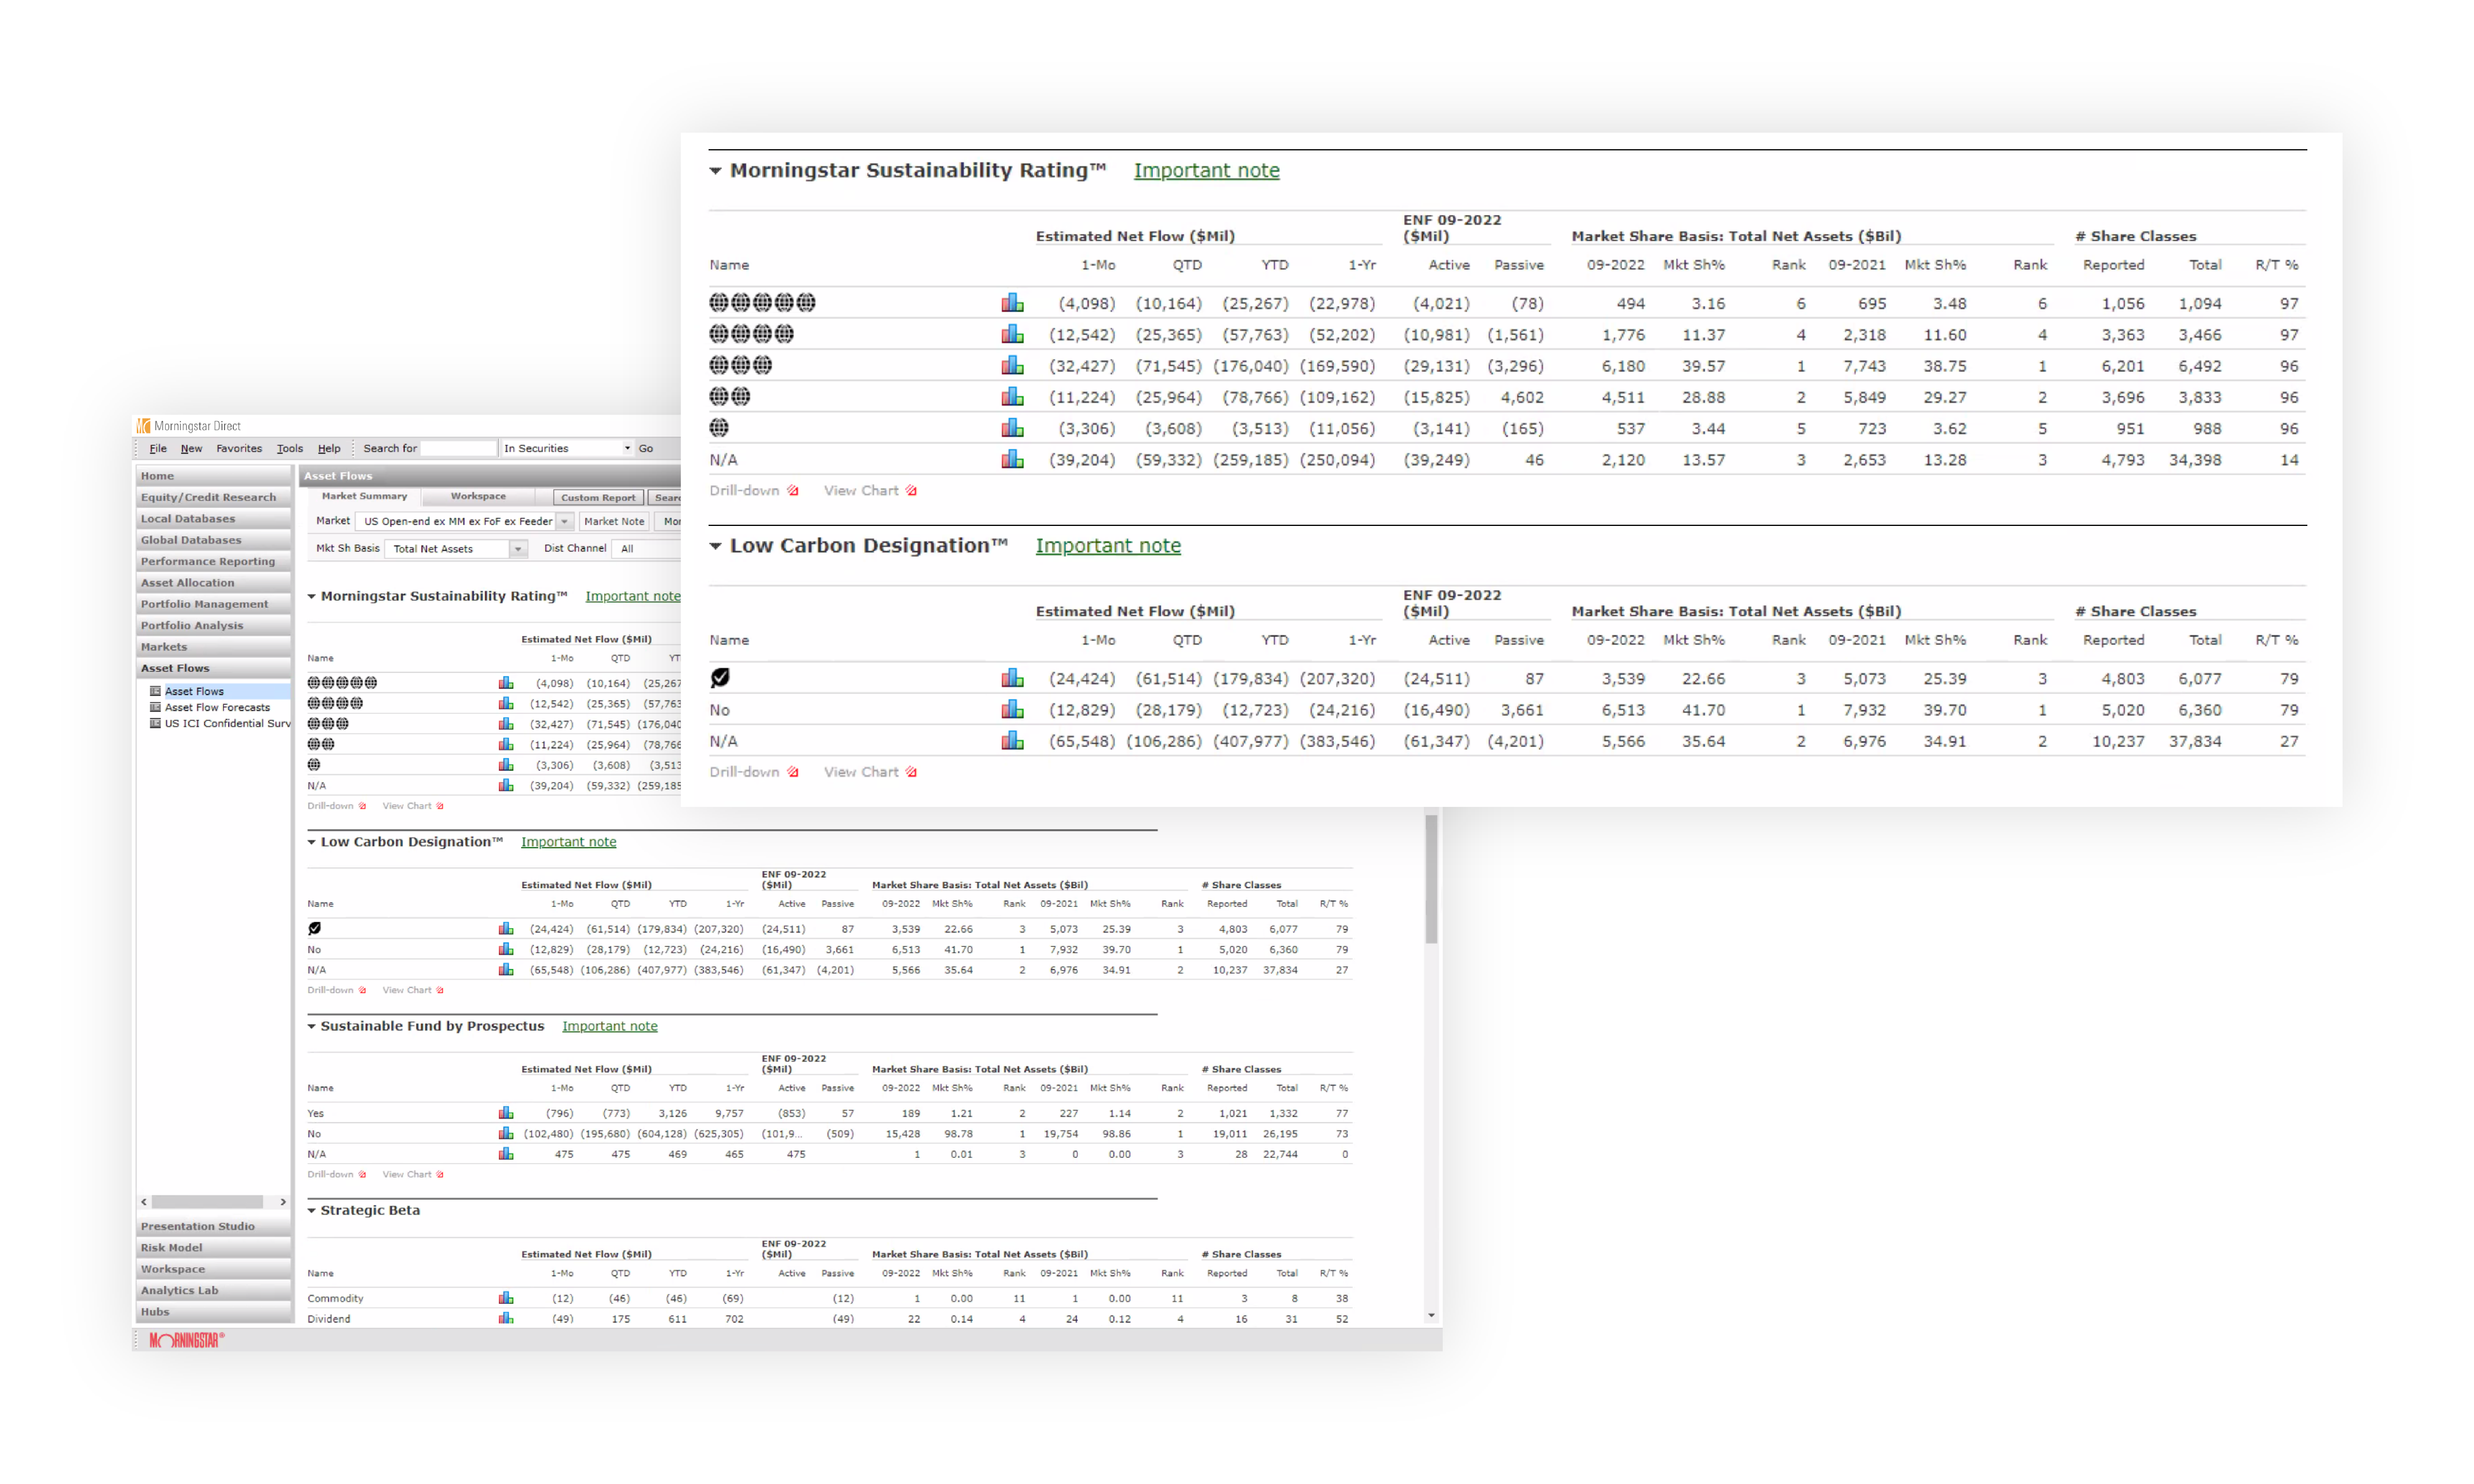Click chart icon in Dividend row

click(x=506, y=1318)
